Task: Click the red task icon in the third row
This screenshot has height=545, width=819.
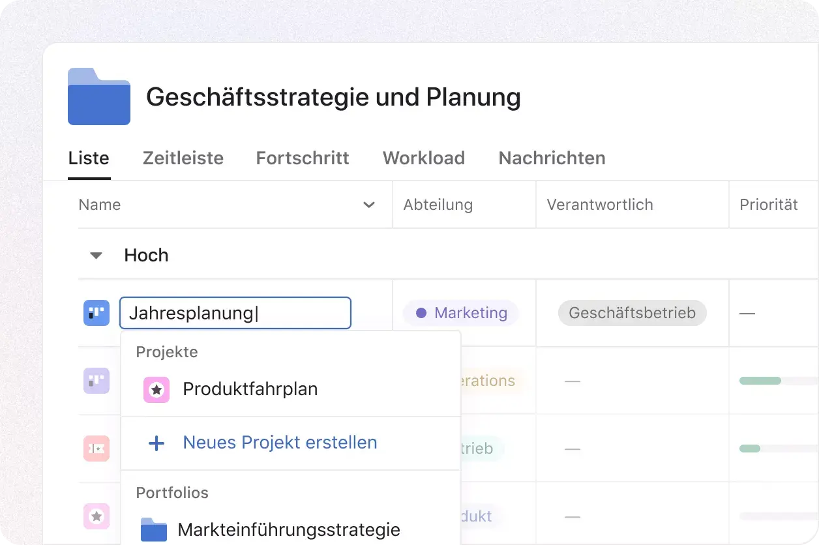Action: point(96,449)
